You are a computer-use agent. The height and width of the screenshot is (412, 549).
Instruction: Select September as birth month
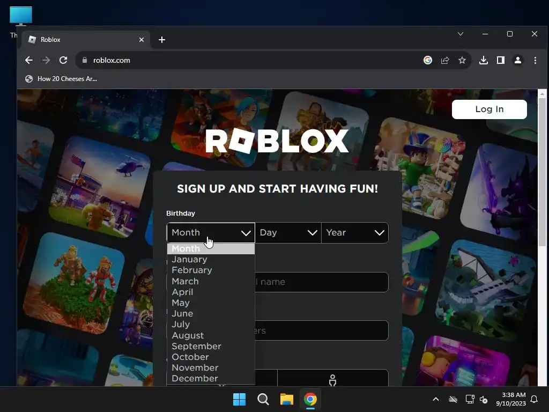[x=211, y=347]
